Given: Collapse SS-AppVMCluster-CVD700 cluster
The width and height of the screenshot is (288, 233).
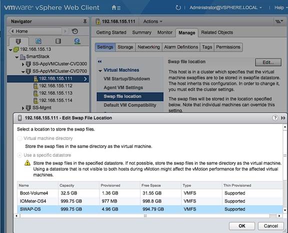Looking at the screenshot, I should pyautogui.click(x=23, y=71).
